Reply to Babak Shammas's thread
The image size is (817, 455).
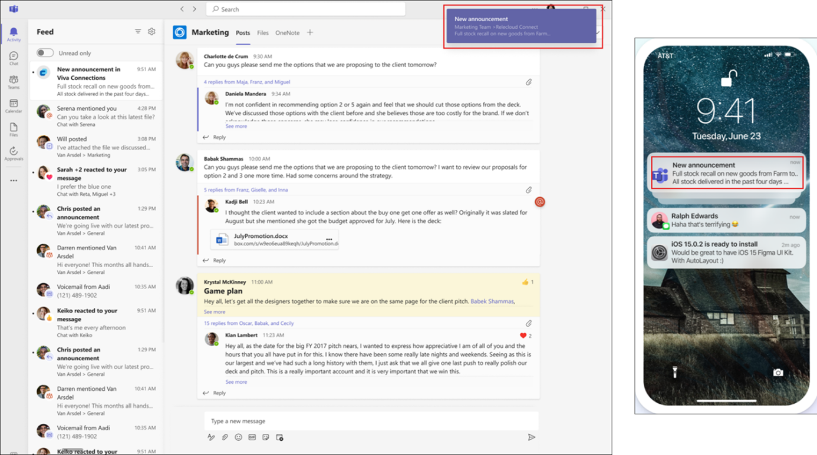pos(215,260)
